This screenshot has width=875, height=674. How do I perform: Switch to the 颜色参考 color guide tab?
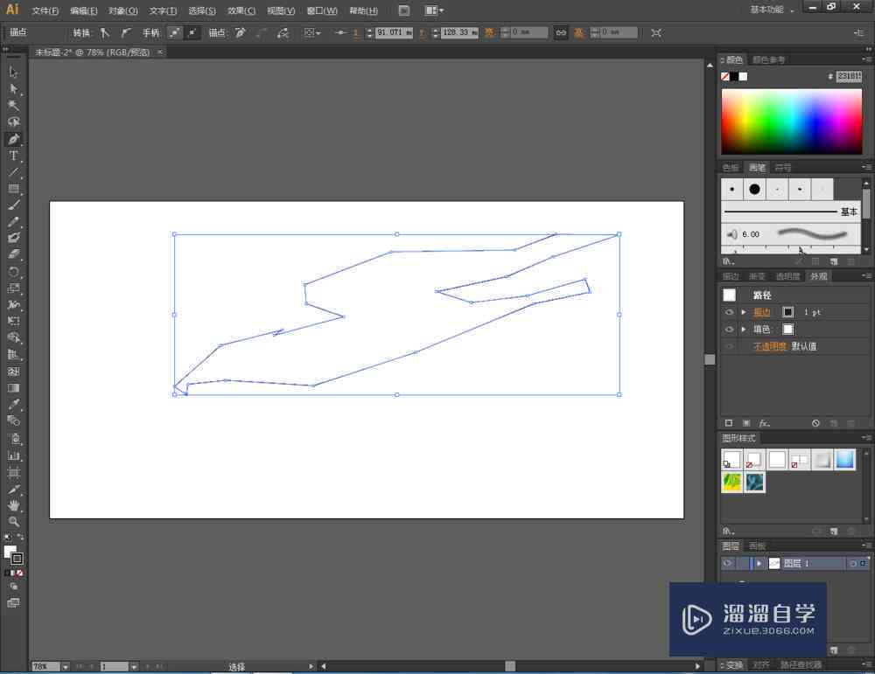click(769, 59)
